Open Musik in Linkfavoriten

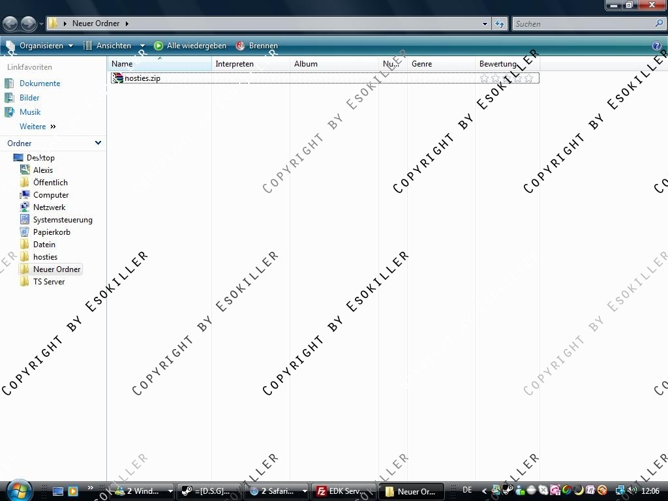tap(30, 112)
